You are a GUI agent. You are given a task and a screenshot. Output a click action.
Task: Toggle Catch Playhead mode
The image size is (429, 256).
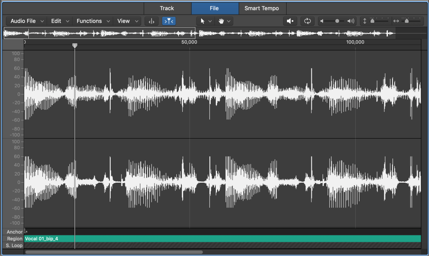(169, 21)
